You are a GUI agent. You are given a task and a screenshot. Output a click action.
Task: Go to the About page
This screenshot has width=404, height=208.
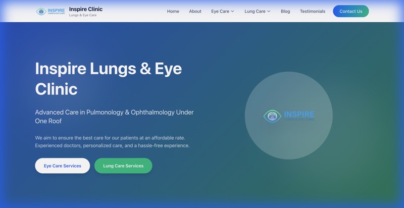[x=195, y=11]
